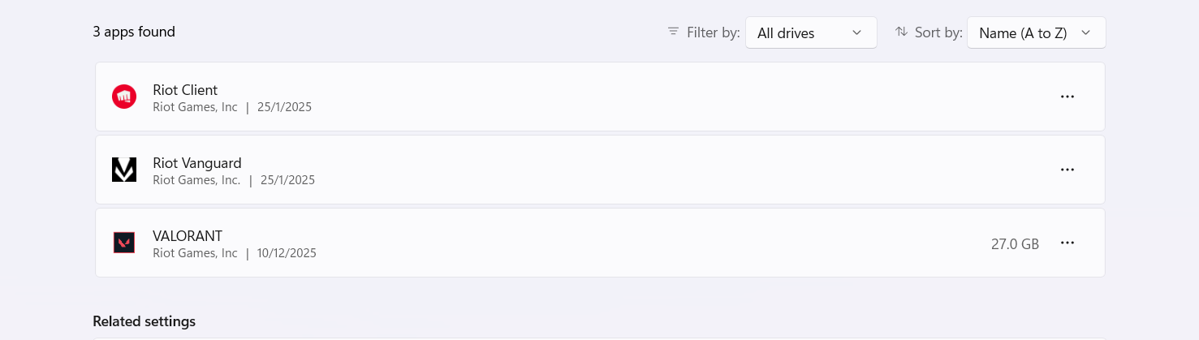Click the 'Sort by:' label
The width and height of the screenshot is (1199, 340).
938,32
